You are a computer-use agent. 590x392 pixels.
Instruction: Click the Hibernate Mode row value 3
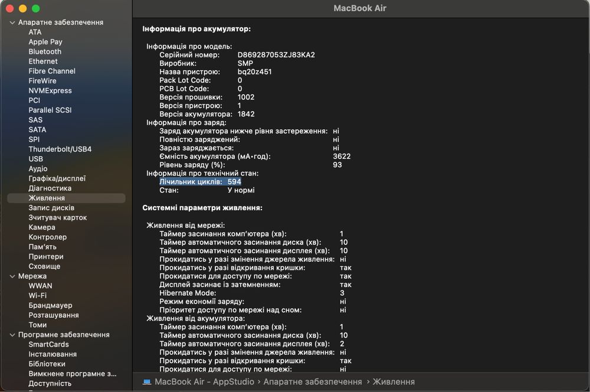point(342,293)
